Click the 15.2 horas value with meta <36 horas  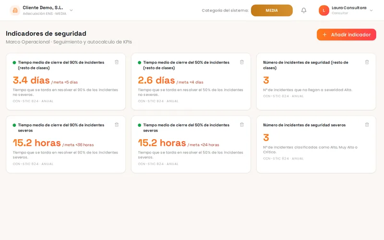(x=37, y=143)
